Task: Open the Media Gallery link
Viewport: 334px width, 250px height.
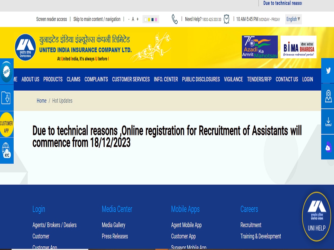Action: (x=114, y=225)
